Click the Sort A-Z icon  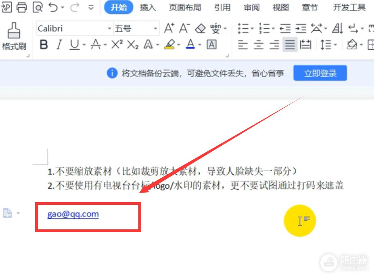[338, 28]
